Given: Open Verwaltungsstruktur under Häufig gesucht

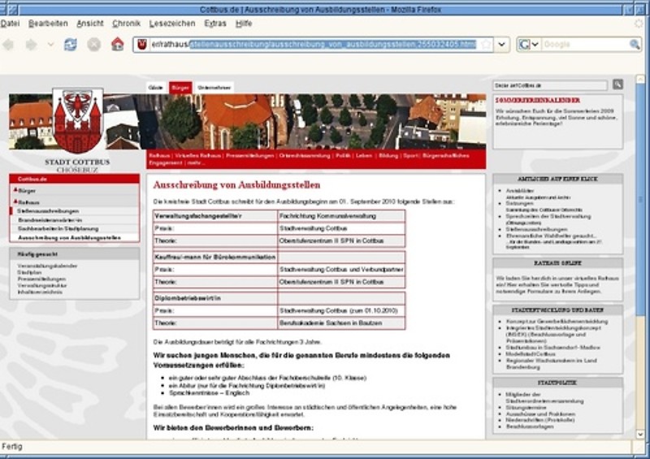Looking at the screenshot, I should pyautogui.click(x=42, y=285).
